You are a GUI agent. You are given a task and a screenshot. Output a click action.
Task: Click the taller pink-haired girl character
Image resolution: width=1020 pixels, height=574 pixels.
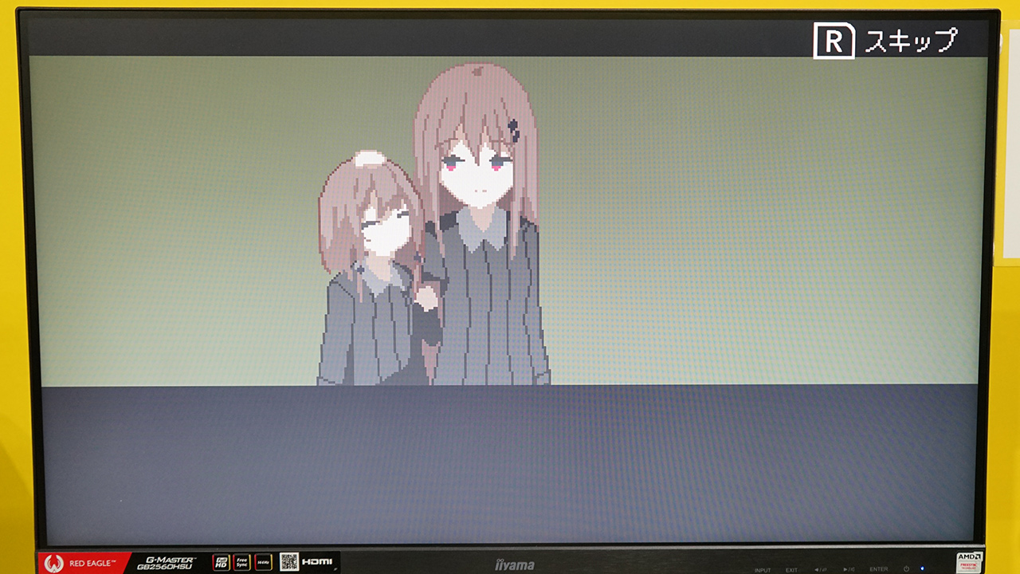pos(481,224)
